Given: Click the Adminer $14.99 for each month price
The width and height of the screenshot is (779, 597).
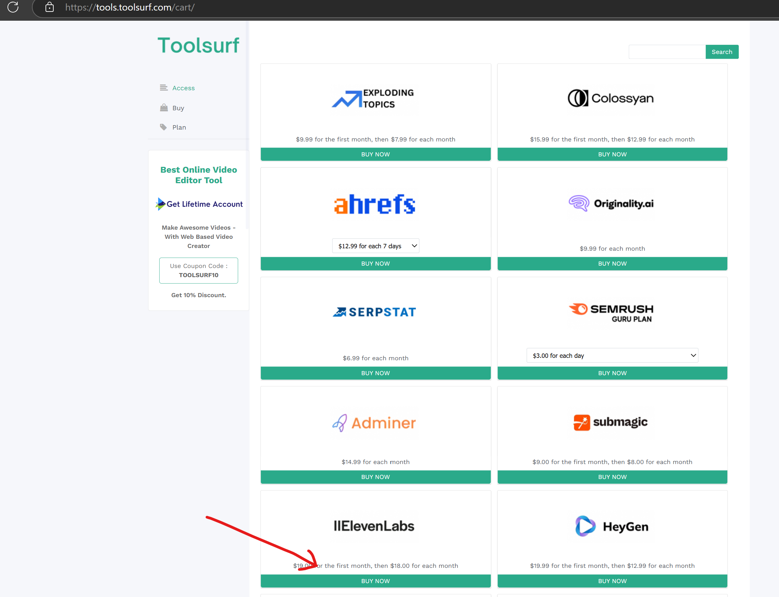Looking at the screenshot, I should (x=376, y=462).
